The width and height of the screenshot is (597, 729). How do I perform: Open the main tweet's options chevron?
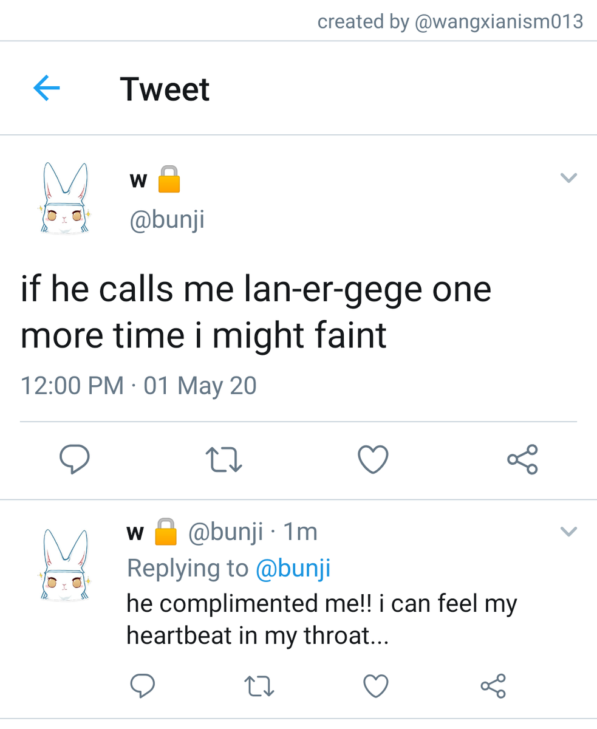coord(568,178)
